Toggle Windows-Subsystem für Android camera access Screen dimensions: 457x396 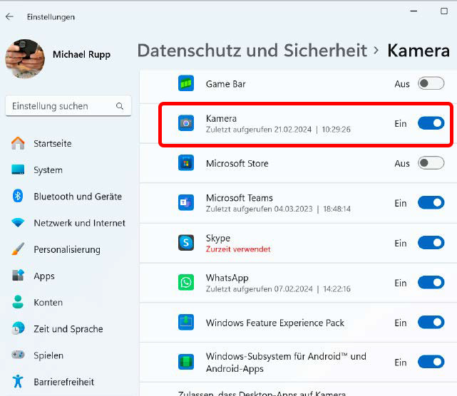pos(431,362)
